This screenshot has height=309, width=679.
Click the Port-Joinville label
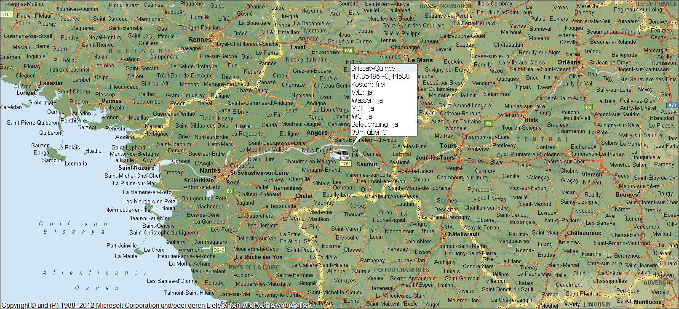pyautogui.click(x=122, y=245)
